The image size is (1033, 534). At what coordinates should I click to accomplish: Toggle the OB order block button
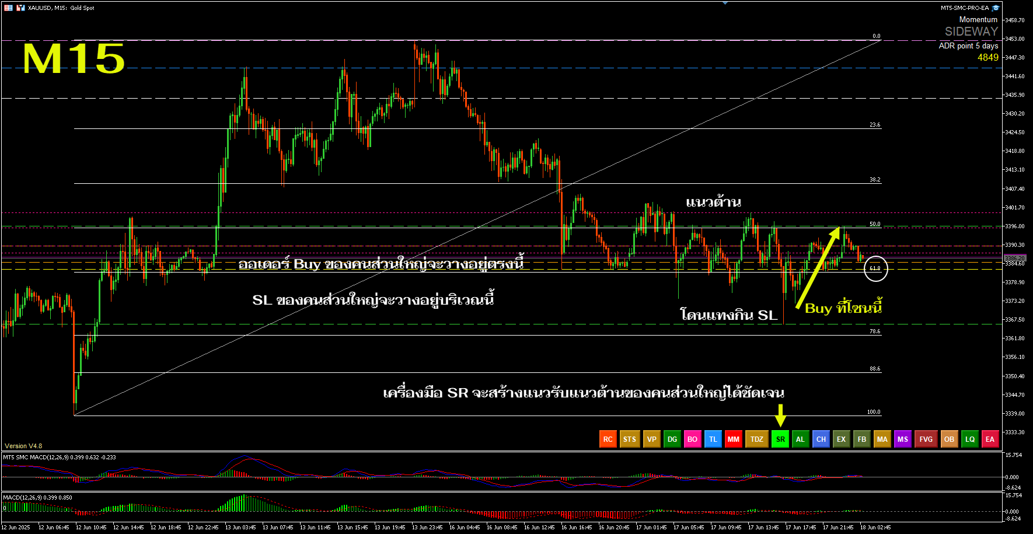(950, 439)
